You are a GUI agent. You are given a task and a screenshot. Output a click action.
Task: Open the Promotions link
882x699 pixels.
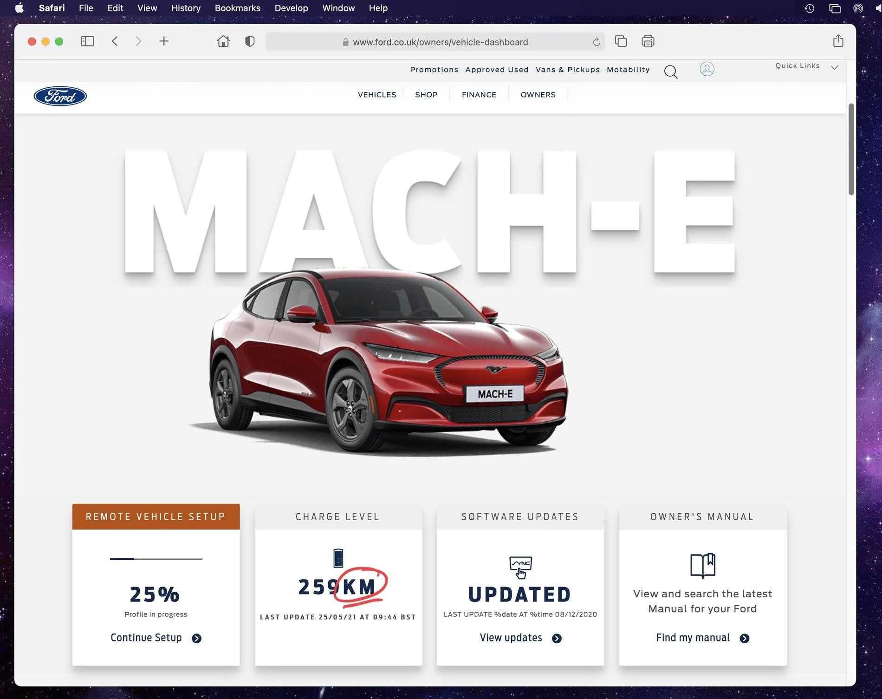(434, 70)
